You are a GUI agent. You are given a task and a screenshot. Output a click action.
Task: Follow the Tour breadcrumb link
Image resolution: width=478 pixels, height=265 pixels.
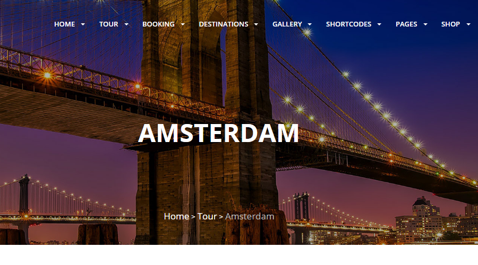[x=207, y=216]
